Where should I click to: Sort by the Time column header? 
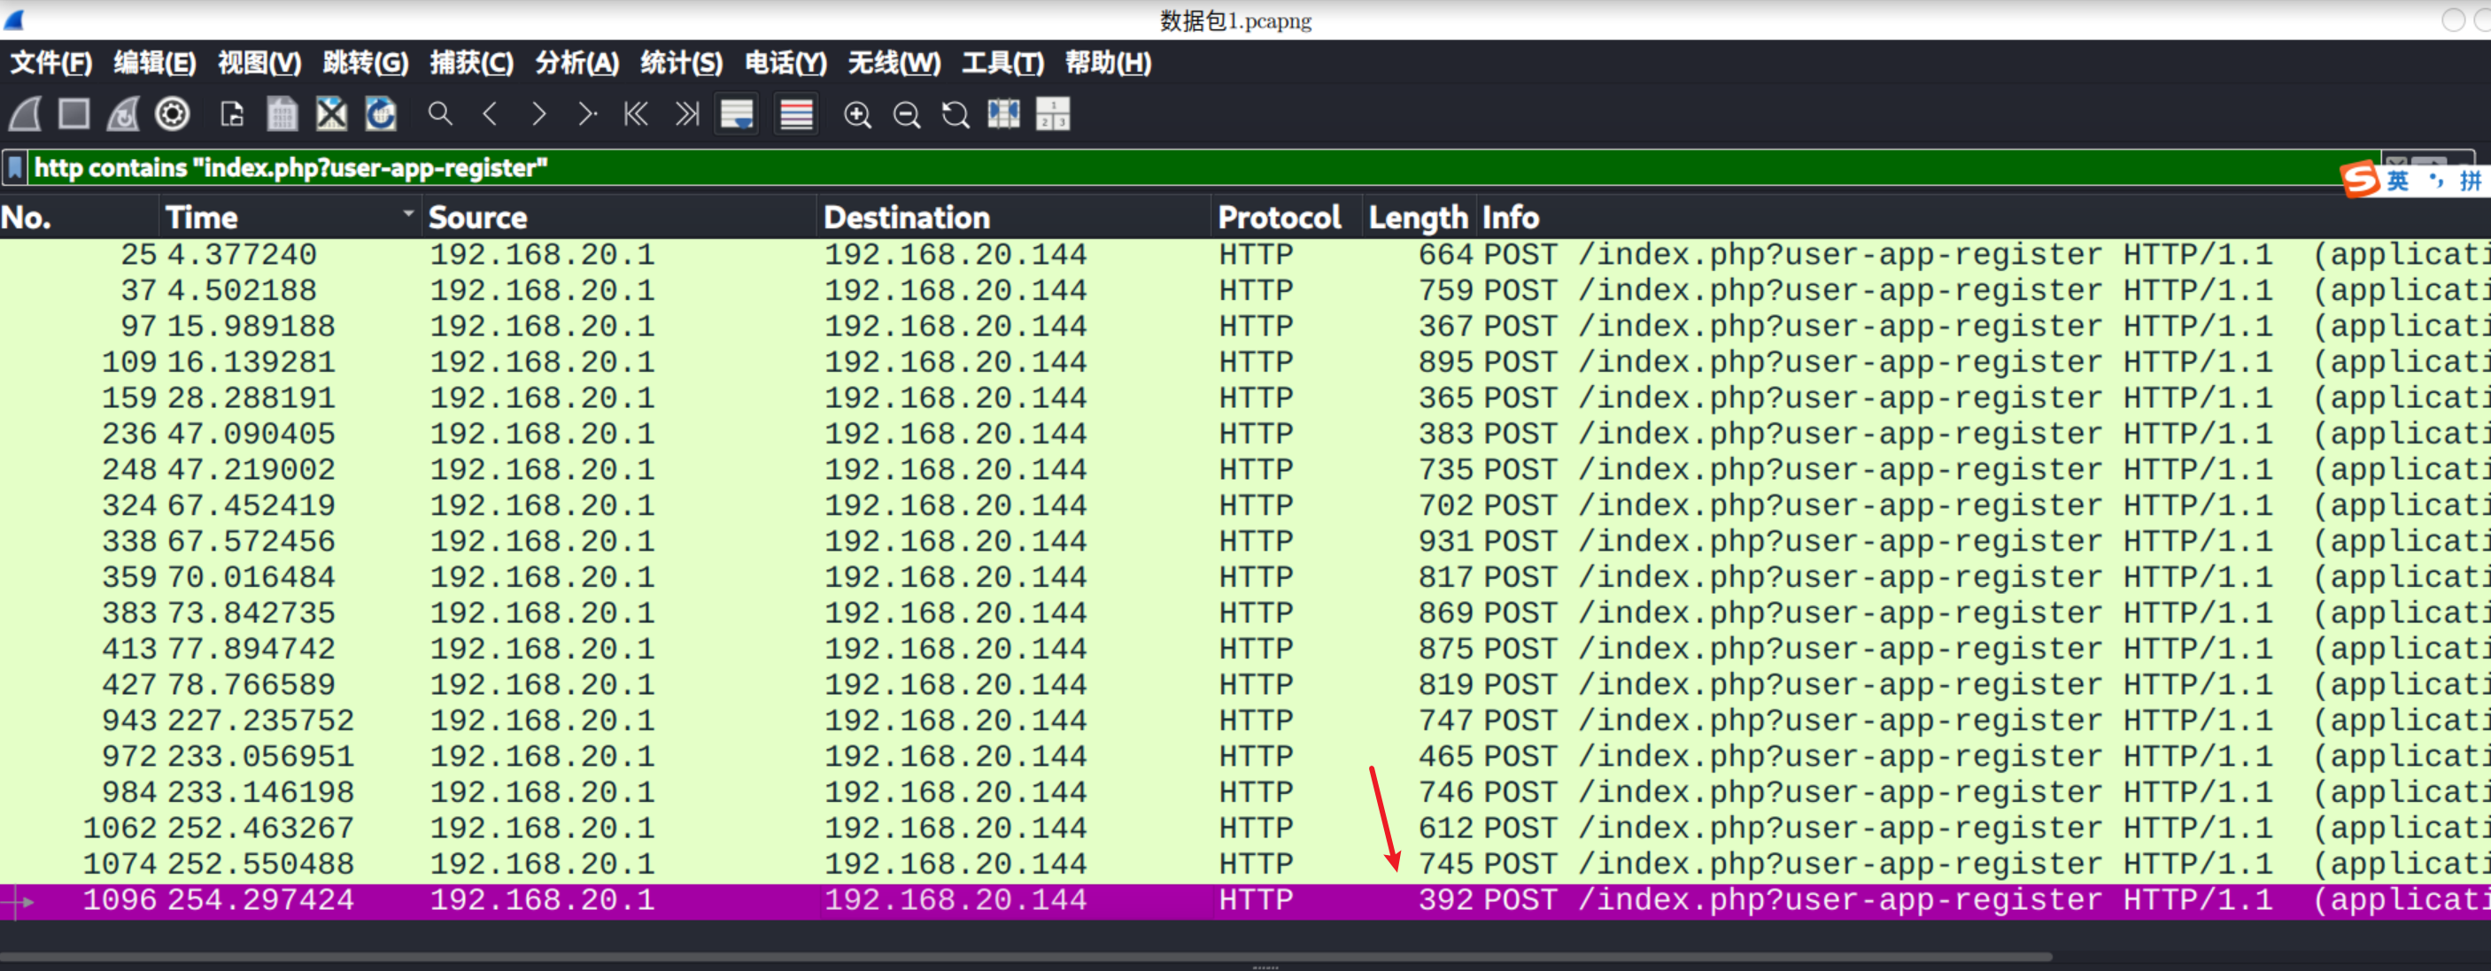point(201,218)
